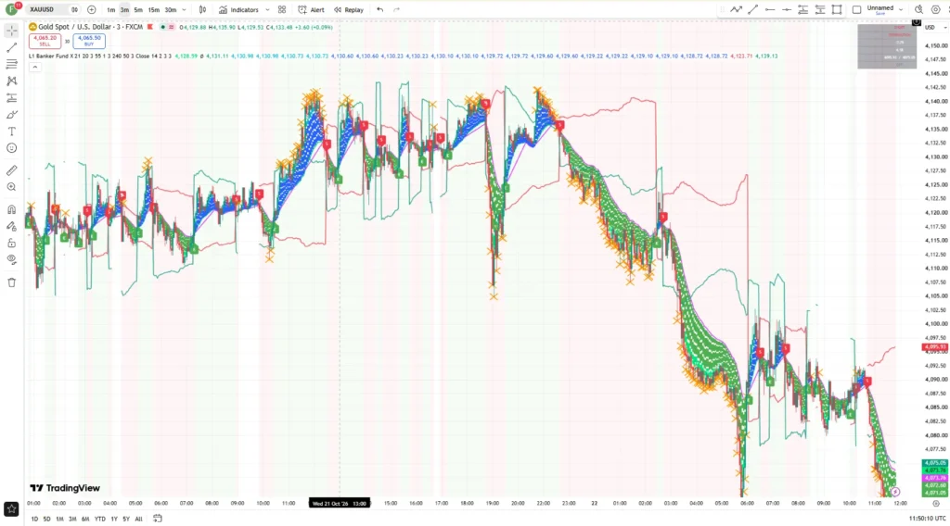This screenshot has width=950, height=526.
Task: Select the 3M date range
Action: point(72,519)
